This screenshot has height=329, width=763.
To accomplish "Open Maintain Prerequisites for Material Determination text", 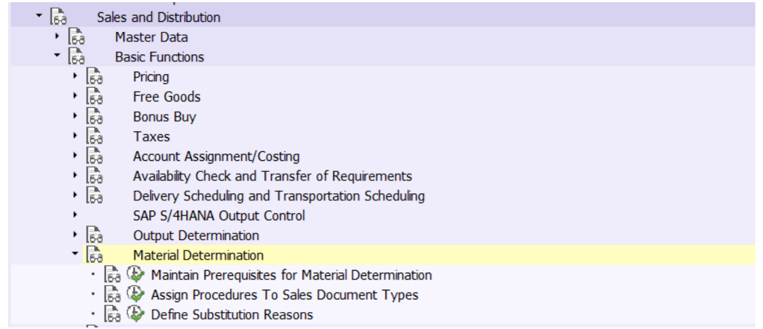I will pyautogui.click(x=291, y=275).
